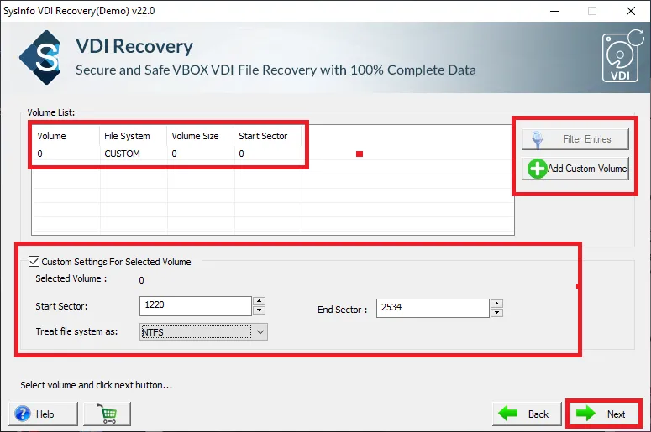Increase End Sector with up arrow
Image resolution: width=651 pixels, height=432 pixels.
coord(496,304)
